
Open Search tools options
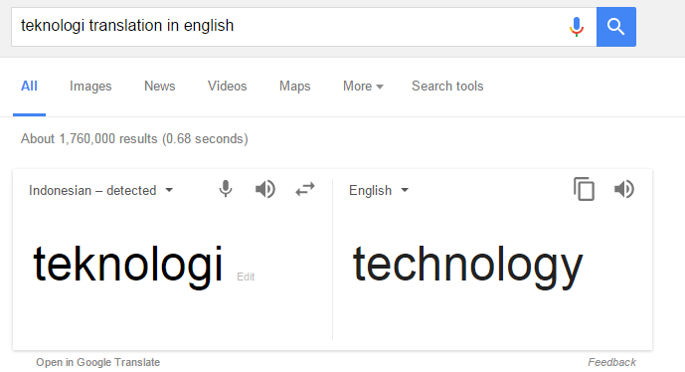(x=447, y=87)
